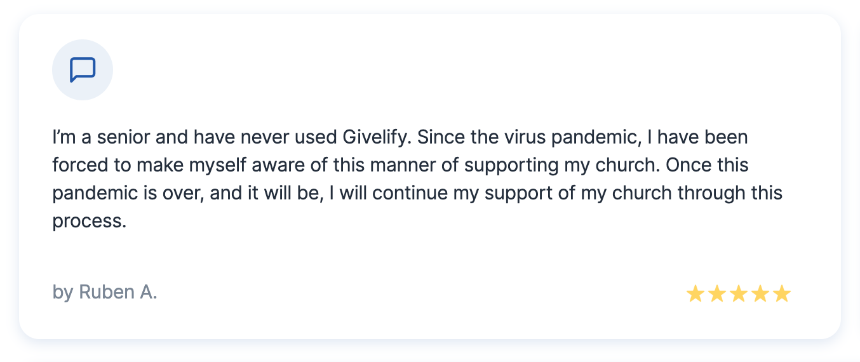Click the word "by" before Ruben
Image resolution: width=860 pixels, height=362 pixels.
(x=63, y=293)
